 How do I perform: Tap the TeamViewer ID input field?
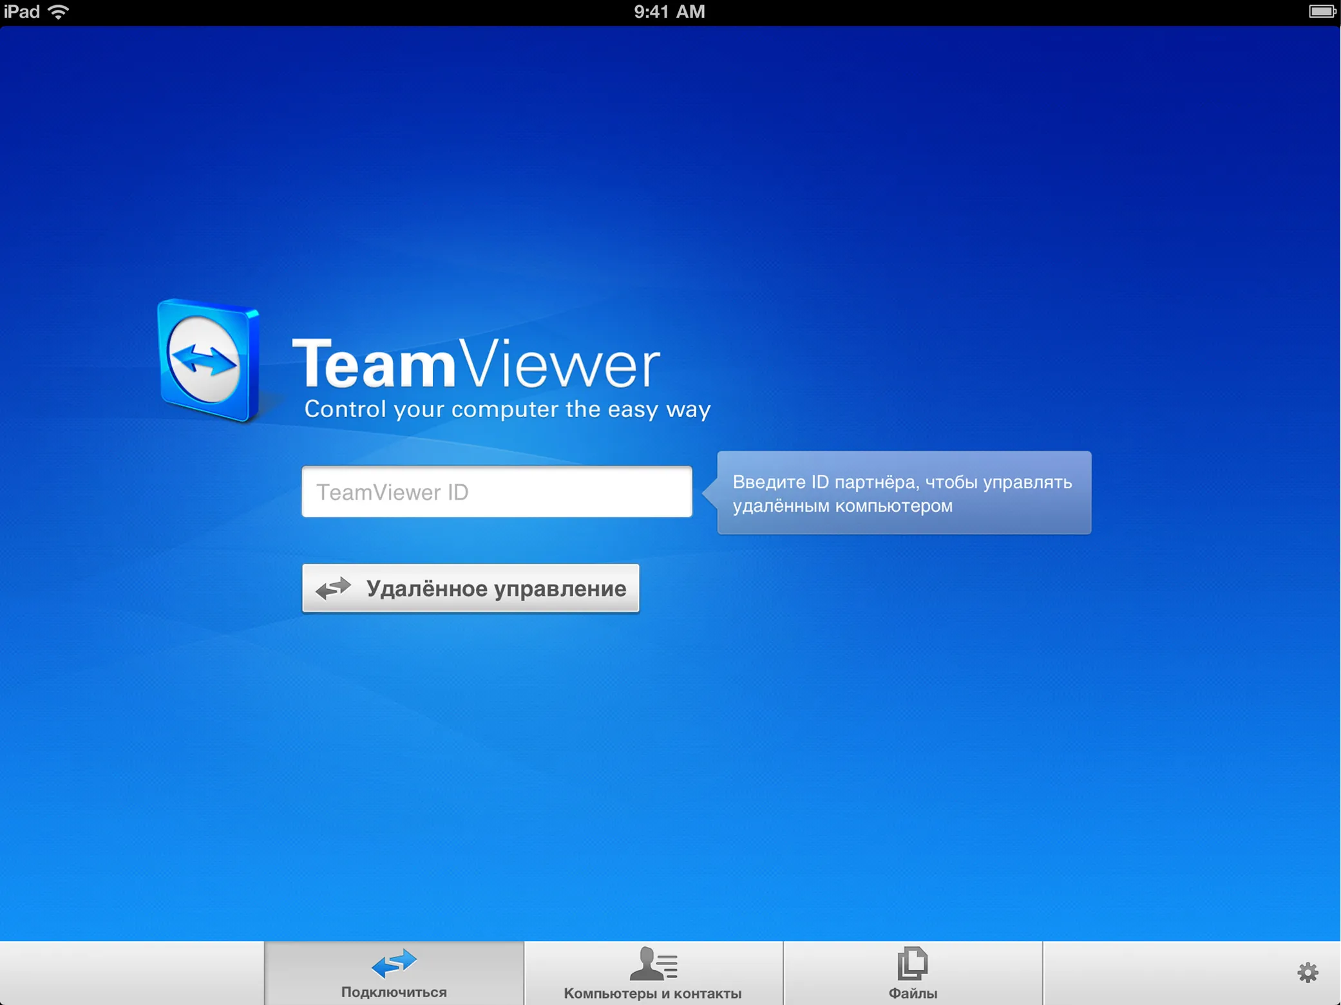point(497,492)
